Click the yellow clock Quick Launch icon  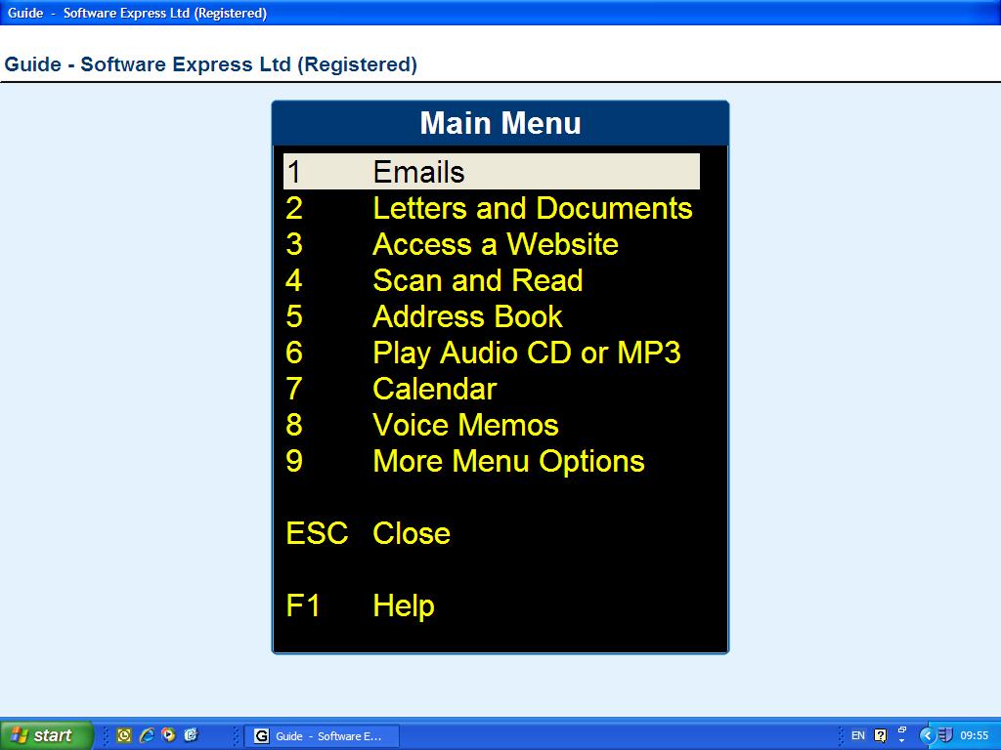124,735
